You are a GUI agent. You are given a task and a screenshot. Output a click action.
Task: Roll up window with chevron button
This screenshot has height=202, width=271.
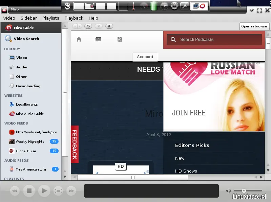click(x=252, y=10)
